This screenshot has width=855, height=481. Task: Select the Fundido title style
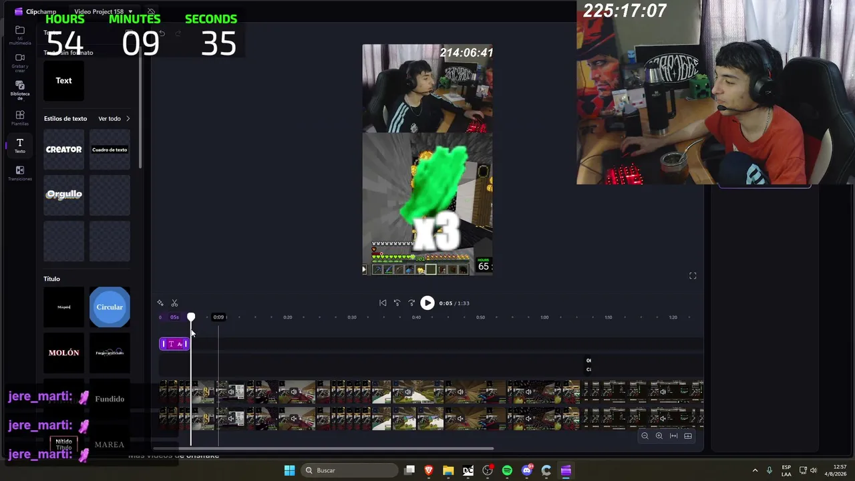tap(110, 399)
